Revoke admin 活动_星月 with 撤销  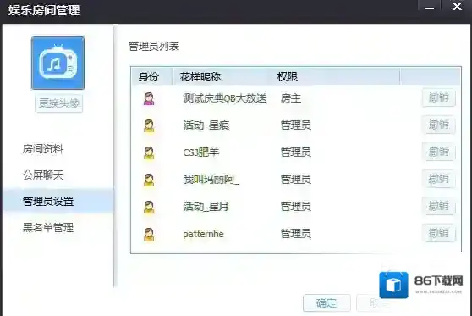(x=438, y=206)
